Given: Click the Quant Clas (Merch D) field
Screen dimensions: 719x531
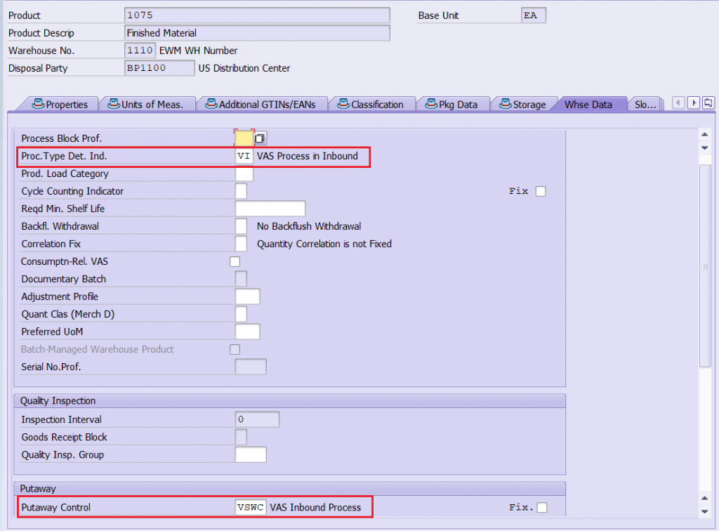Looking at the screenshot, I should pyautogui.click(x=241, y=314).
